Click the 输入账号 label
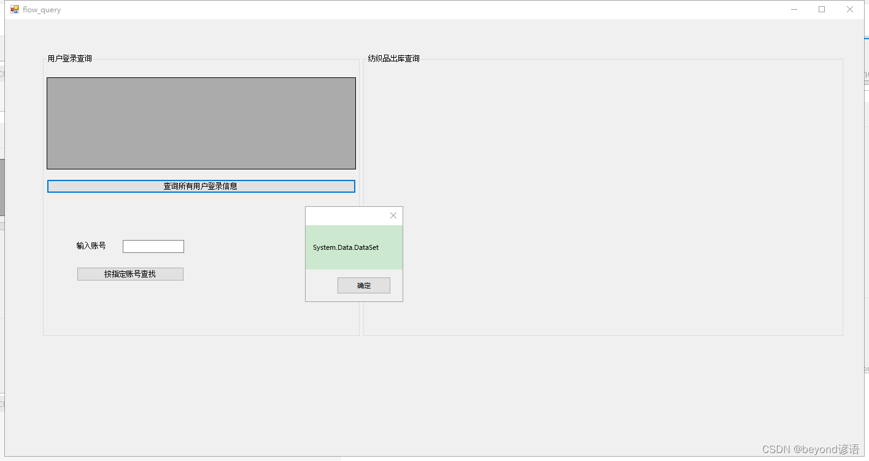Image resolution: width=869 pixels, height=461 pixels. click(91, 246)
